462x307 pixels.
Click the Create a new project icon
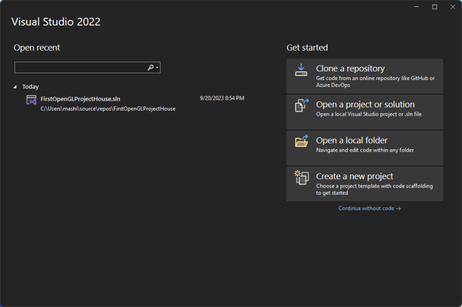(x=301, y=177)
